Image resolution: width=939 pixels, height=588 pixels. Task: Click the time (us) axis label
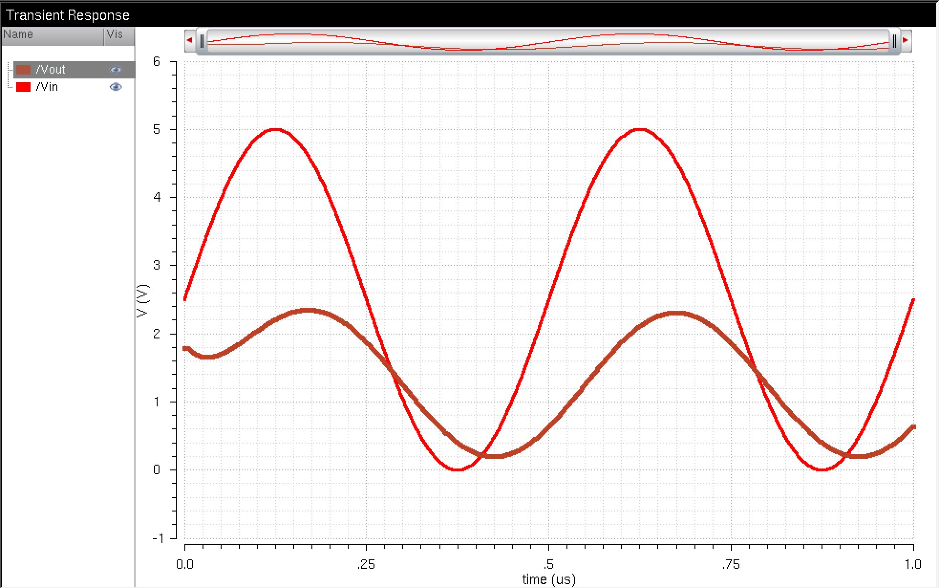[549, 579]
